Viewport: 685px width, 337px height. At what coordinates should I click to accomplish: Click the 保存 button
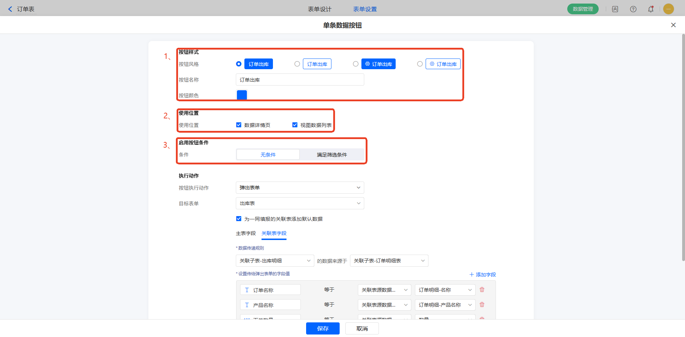click(x=323, y=328)
